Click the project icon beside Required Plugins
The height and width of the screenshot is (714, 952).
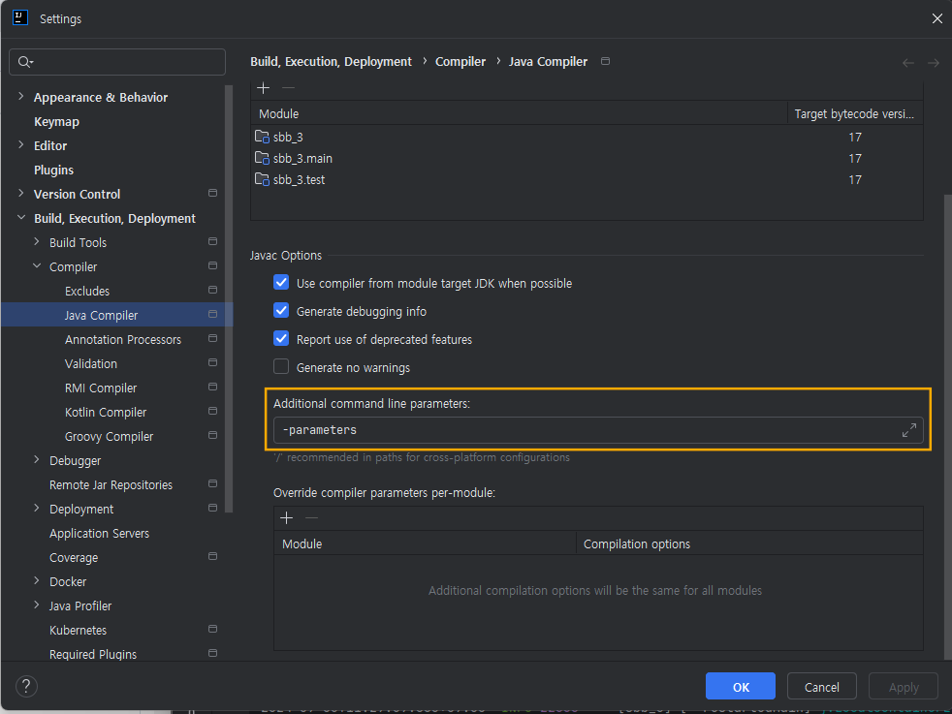tap(212, 653)
